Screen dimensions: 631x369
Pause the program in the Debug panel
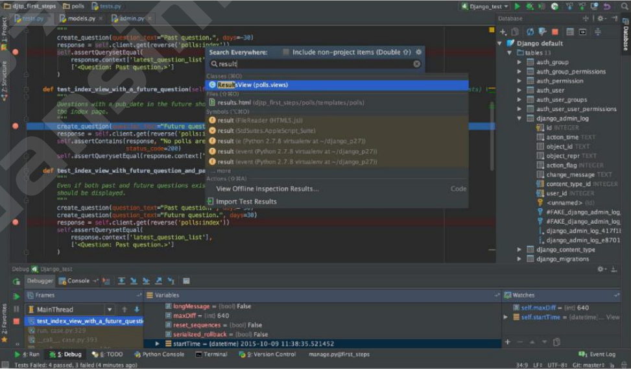click(x=16, y=309)
